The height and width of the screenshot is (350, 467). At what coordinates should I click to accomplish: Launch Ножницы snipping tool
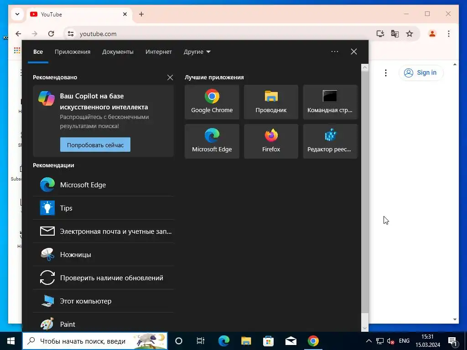point(103,254)
